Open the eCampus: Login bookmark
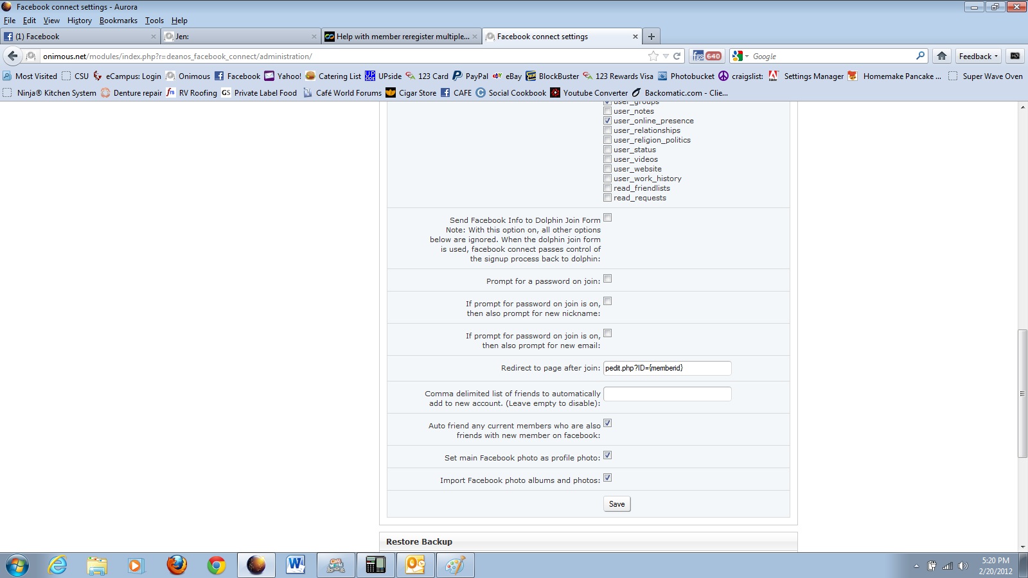The image size is (1028, 578). pyautogui.click(x=127, y=76)
